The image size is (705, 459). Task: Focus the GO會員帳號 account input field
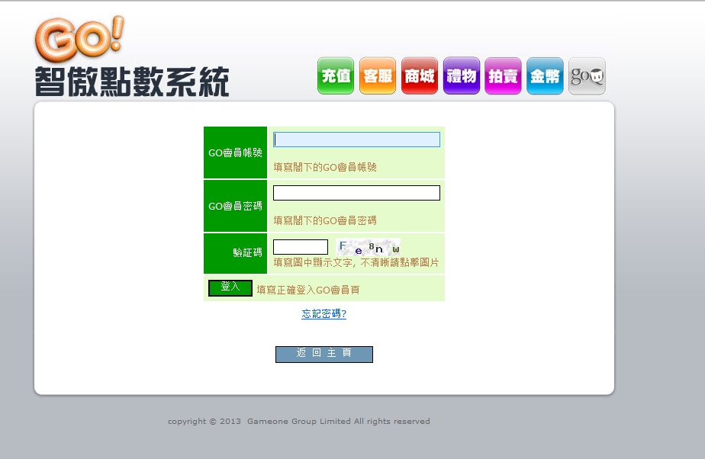[x=356, y=140]
